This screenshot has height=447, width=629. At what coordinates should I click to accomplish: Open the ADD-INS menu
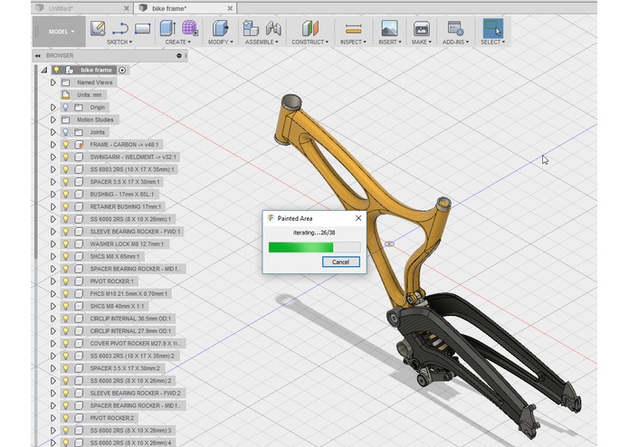point(455,42)
